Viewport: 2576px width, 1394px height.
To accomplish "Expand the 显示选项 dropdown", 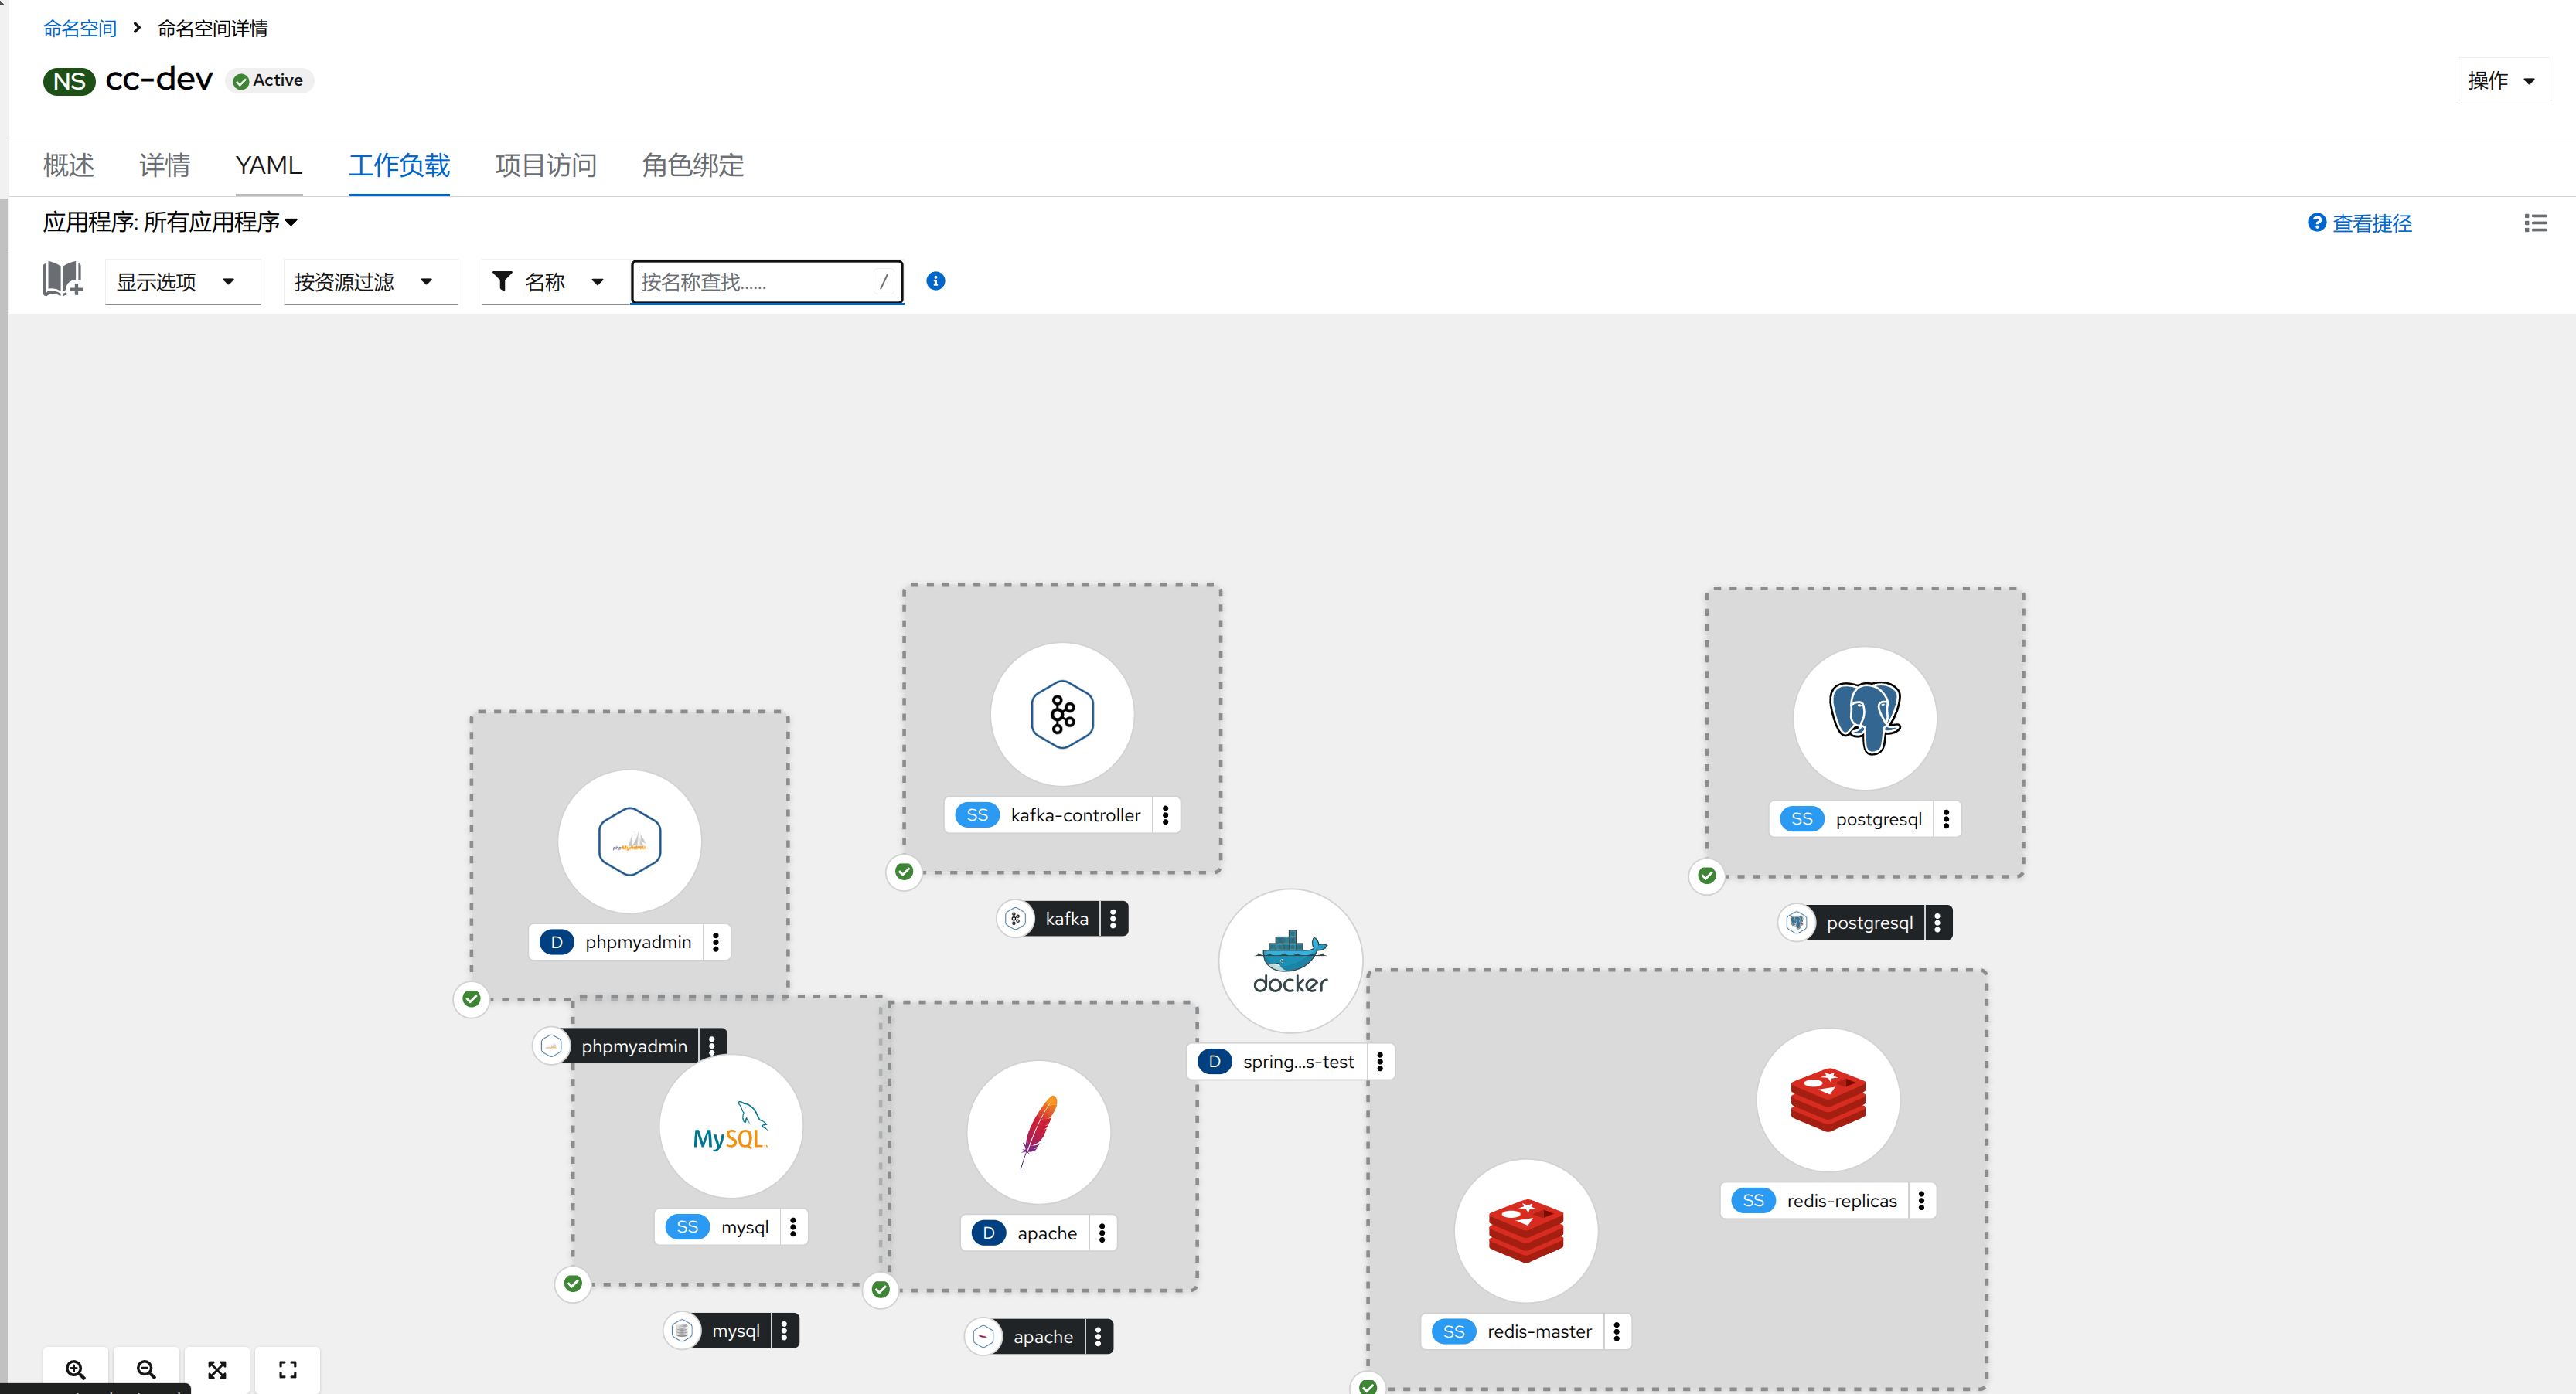I will click(x=177, y=282).
